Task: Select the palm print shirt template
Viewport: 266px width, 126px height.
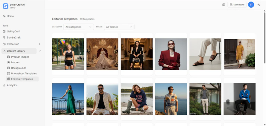Action: (171, 99)
